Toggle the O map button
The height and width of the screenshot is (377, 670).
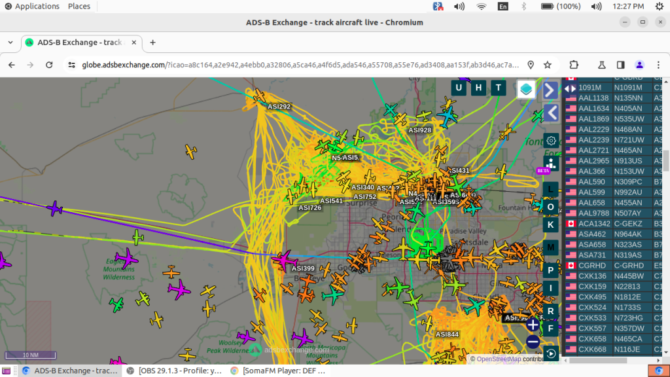click(x=551, y=207)
